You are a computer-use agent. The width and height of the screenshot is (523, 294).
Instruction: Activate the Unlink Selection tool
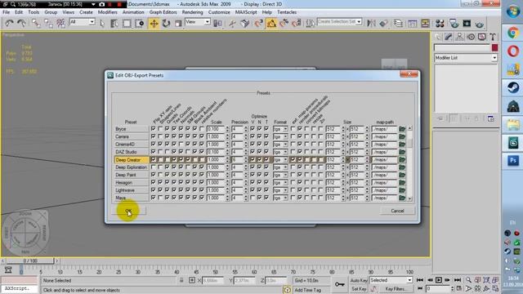coord(48,23)
